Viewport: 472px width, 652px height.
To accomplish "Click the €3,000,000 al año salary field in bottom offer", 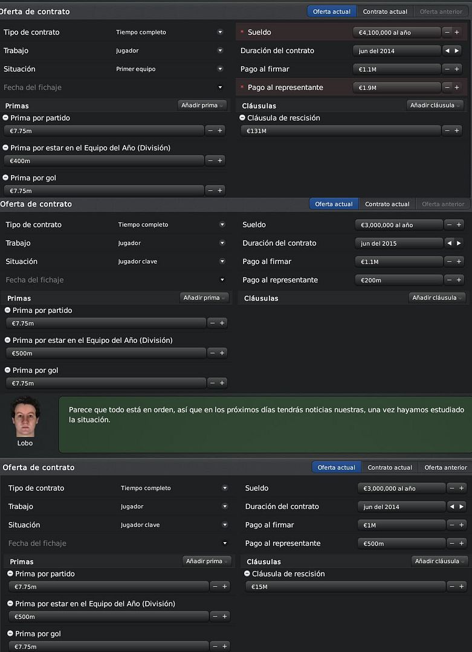I will pyautogui.click(x=402, y=488).
